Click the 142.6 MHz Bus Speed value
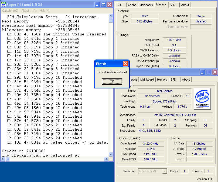Screen dimensions: 218x182 click(x=151, y=154)
